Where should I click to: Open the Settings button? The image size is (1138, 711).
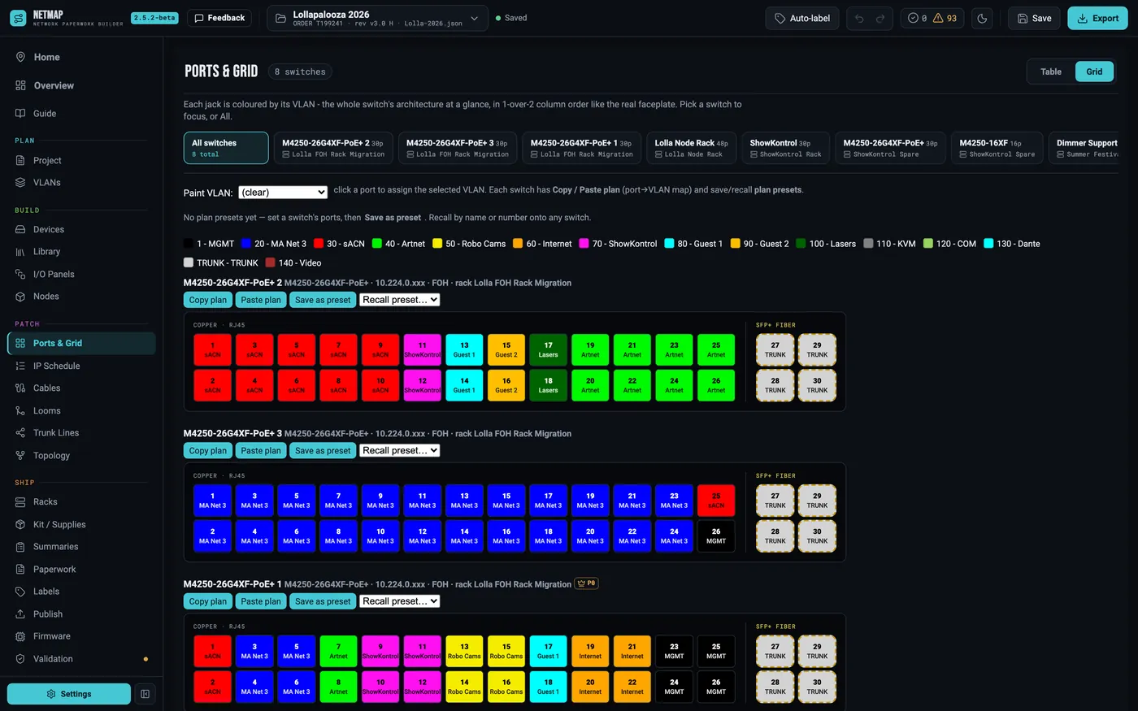[69, 694]
